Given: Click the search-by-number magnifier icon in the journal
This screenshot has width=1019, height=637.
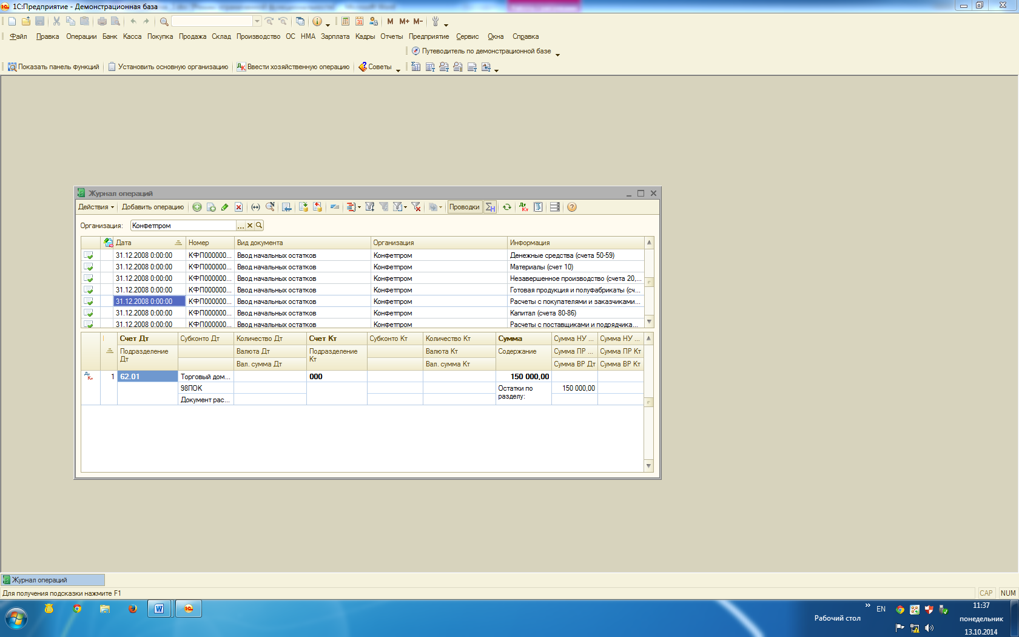Looking at the screenshot, I should coord(270,207).
